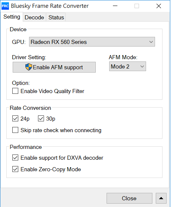Tick Skip rate check when connecting

tap(15, 130)
